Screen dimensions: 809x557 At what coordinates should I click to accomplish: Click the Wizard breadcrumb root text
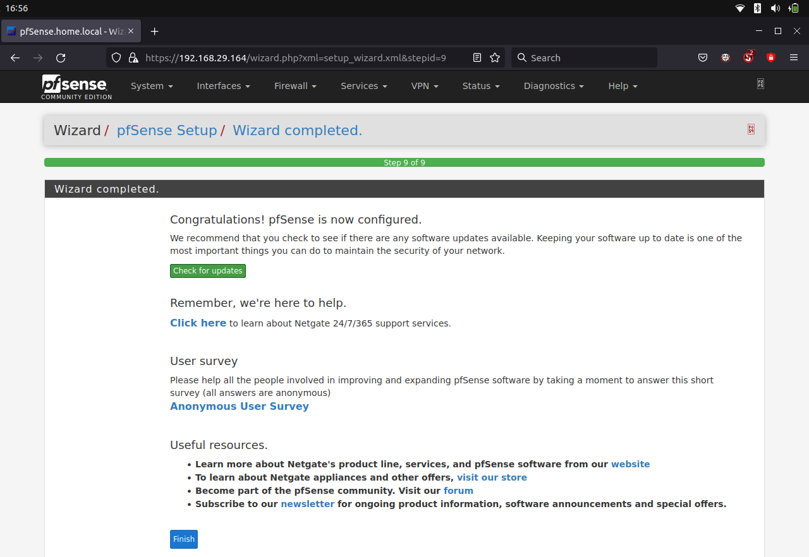pos(77,130)
